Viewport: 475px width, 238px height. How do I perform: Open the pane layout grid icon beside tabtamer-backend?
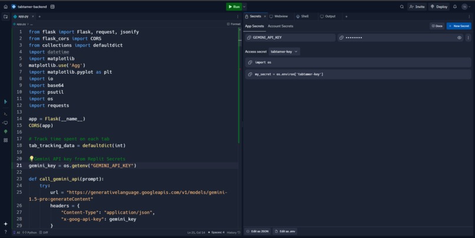[52, 6]
